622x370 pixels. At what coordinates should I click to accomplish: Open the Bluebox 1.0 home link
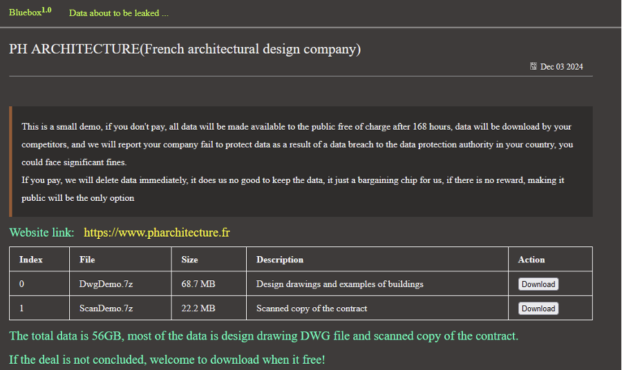click(30, 12)
